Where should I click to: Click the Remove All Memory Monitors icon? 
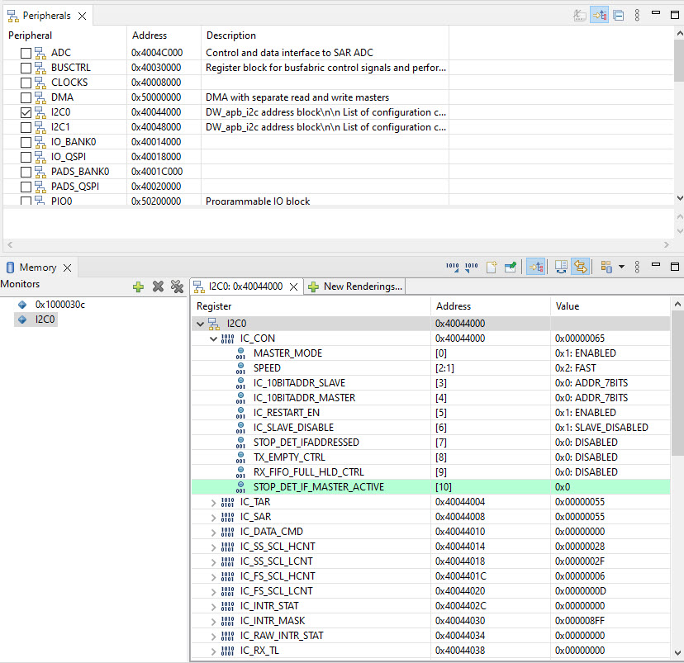(176, 287)
